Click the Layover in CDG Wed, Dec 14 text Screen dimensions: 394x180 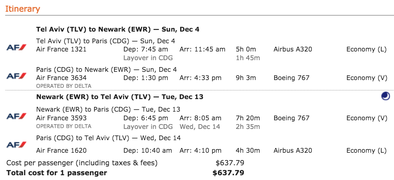coord(172,127)
